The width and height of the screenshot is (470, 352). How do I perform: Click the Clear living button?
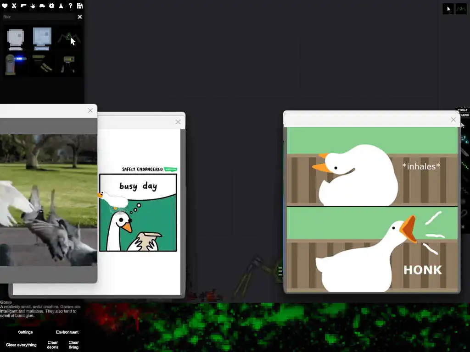tap(73, 345)
